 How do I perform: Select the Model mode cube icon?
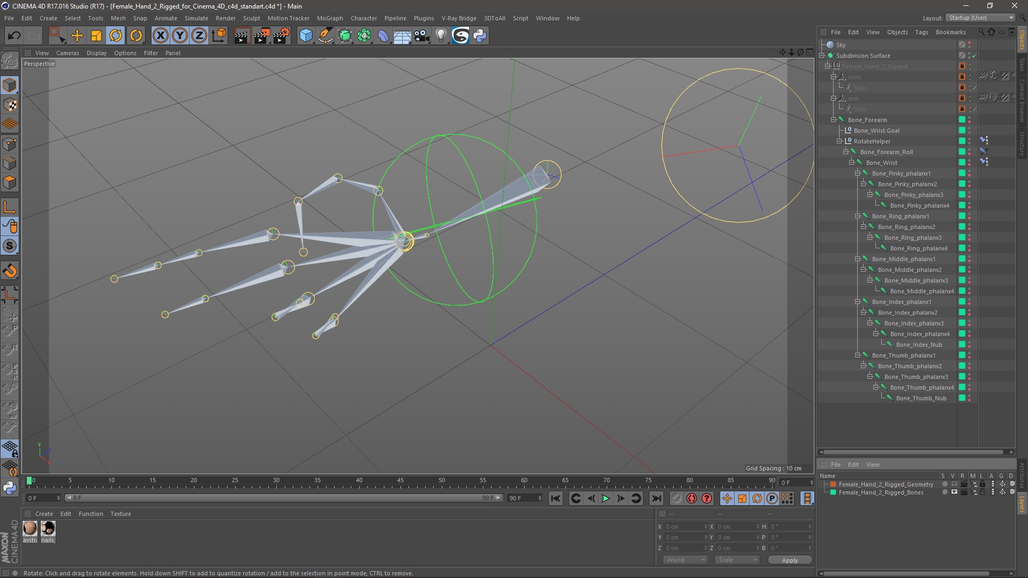[x=10, y=85]
